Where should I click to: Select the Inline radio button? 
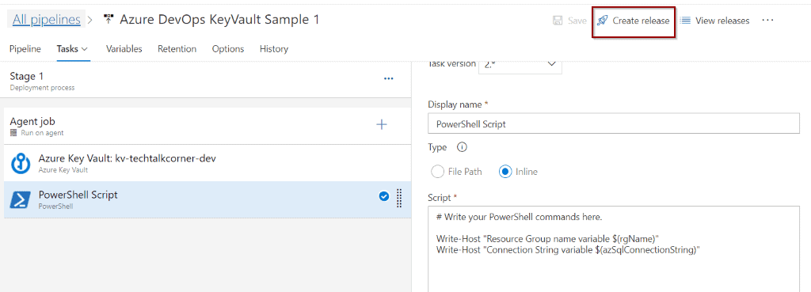[505, 172]
